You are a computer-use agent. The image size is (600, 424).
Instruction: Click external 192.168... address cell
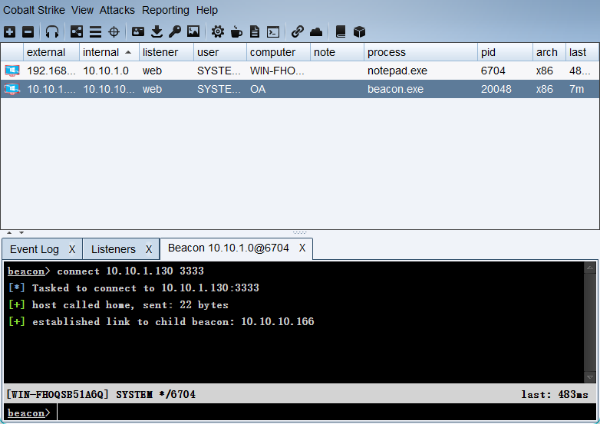51,71
